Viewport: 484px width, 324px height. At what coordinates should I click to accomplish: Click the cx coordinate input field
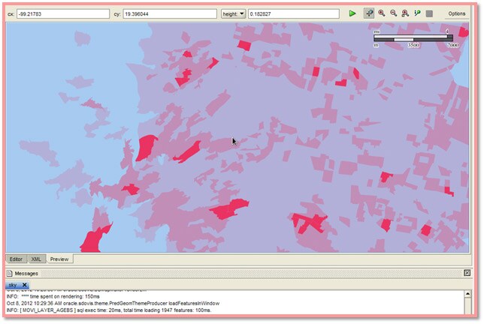click(63, 13)
